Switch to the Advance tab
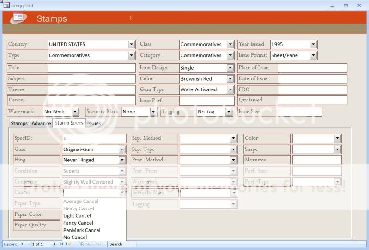The image size is (369, 250). [x=41, y=123]
